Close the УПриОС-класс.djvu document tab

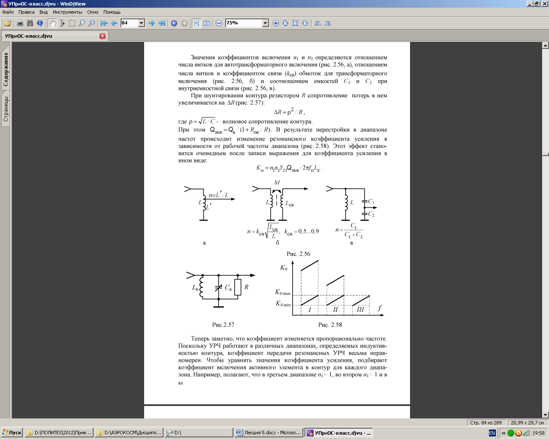[x=103, y=36]
